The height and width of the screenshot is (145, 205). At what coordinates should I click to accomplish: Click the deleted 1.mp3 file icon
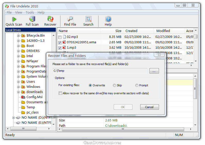[64, 47]
